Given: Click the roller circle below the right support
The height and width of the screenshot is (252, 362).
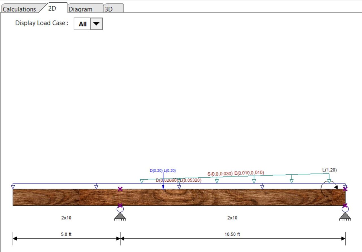Looking at the screenshot, I should [x=345, y=209].
